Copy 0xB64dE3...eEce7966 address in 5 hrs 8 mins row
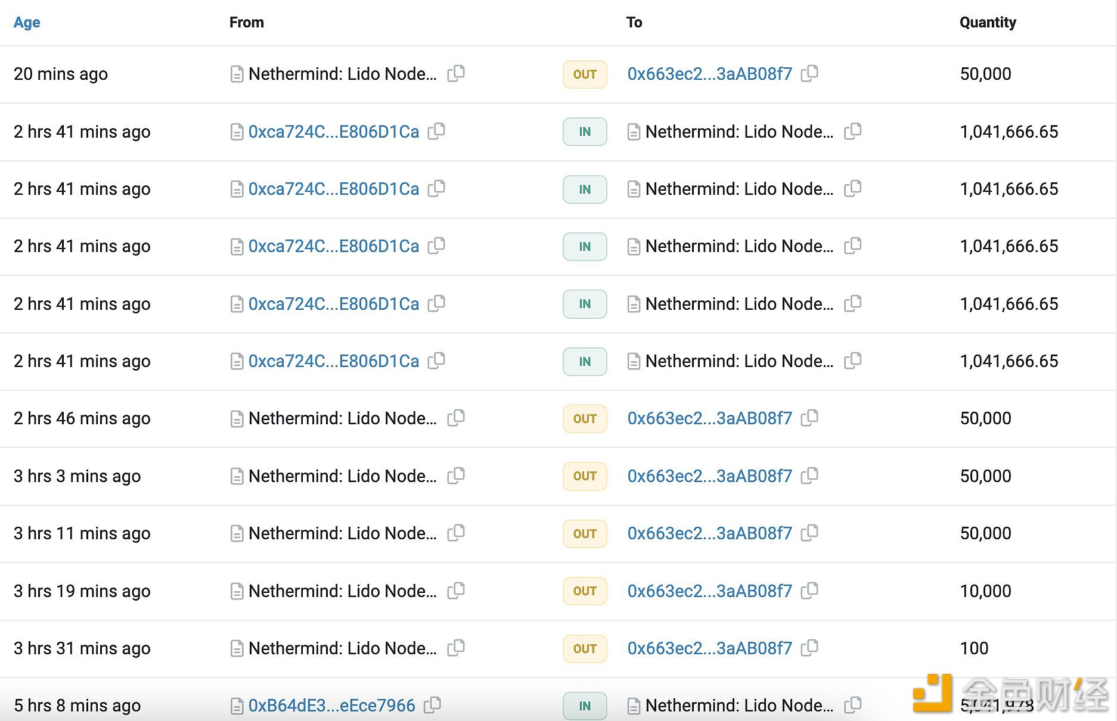The width and height of the screenshot is (1117, 721). [432, 705]
